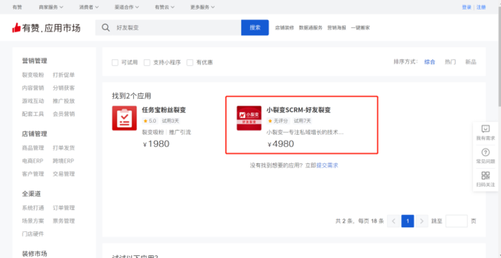Viewport: 501px width, 258px height.
Task: Open the 订单管理 category
Action: pyautogui.click(x=64, y=208)
